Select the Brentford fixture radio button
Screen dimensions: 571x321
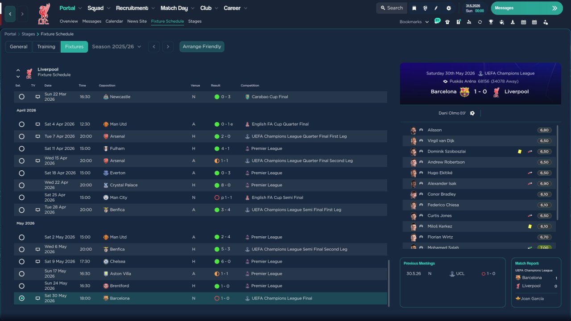[x=21, y=286]
